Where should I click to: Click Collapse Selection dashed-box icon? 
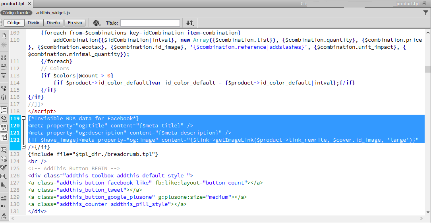(4, 66)
